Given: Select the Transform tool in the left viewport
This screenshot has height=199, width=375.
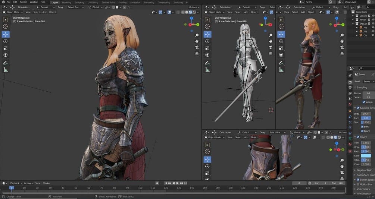Looking at the screenshot, I should coord(6,55).
